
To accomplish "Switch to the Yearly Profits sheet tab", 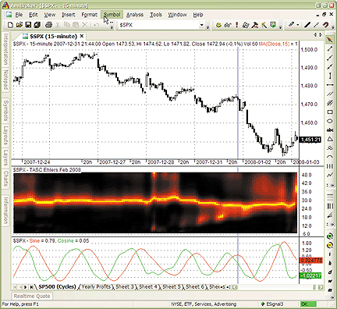I will click(96, 286).
